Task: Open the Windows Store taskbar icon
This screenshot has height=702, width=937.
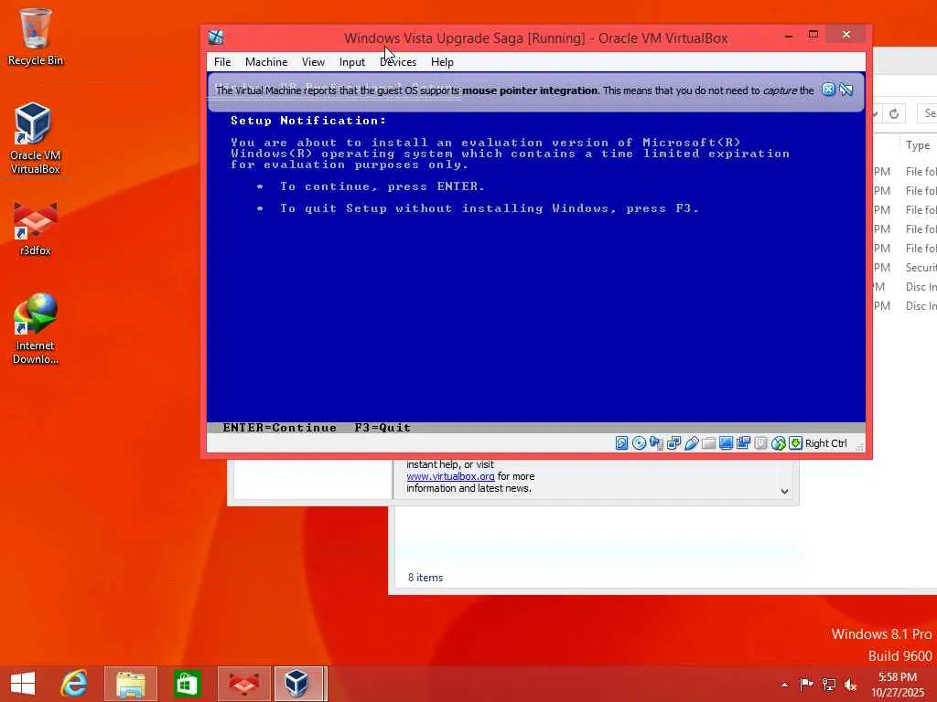Action: 187,684
